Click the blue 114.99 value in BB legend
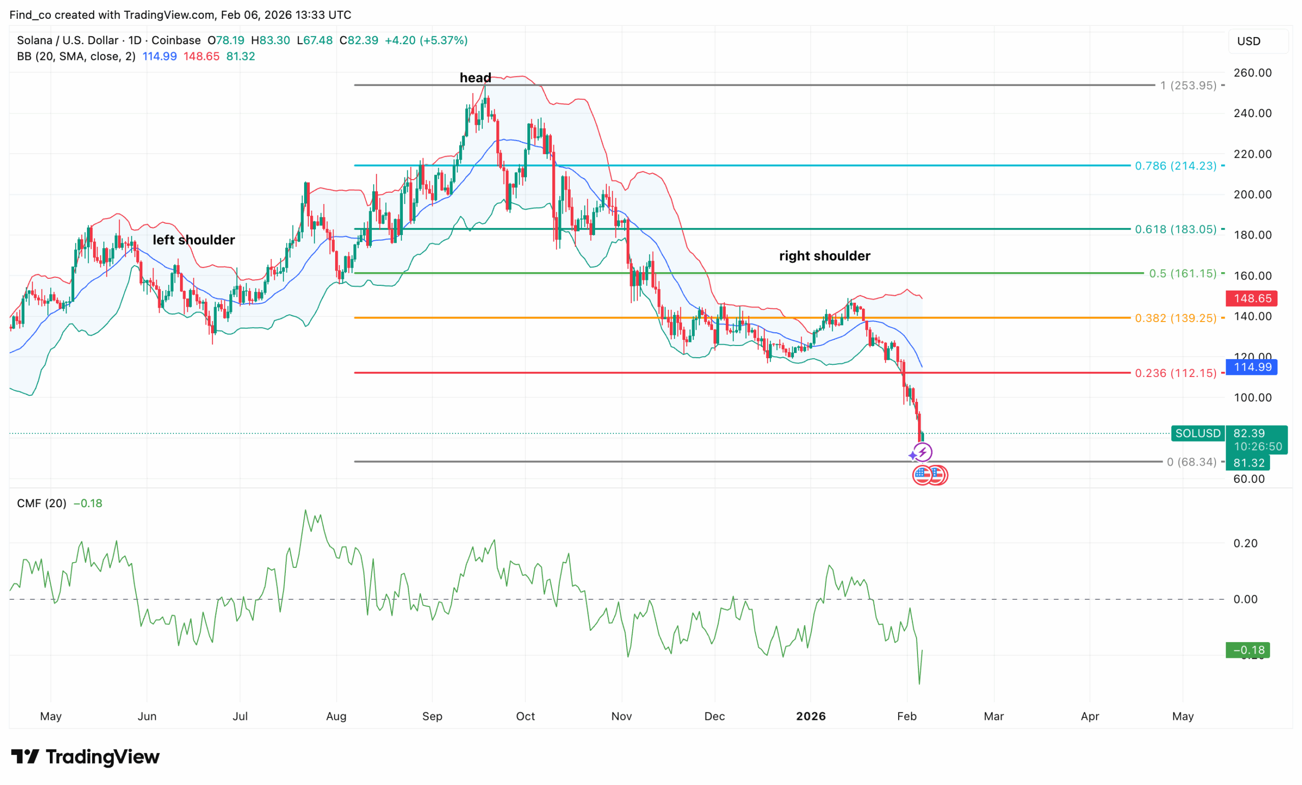 point(160,56)
